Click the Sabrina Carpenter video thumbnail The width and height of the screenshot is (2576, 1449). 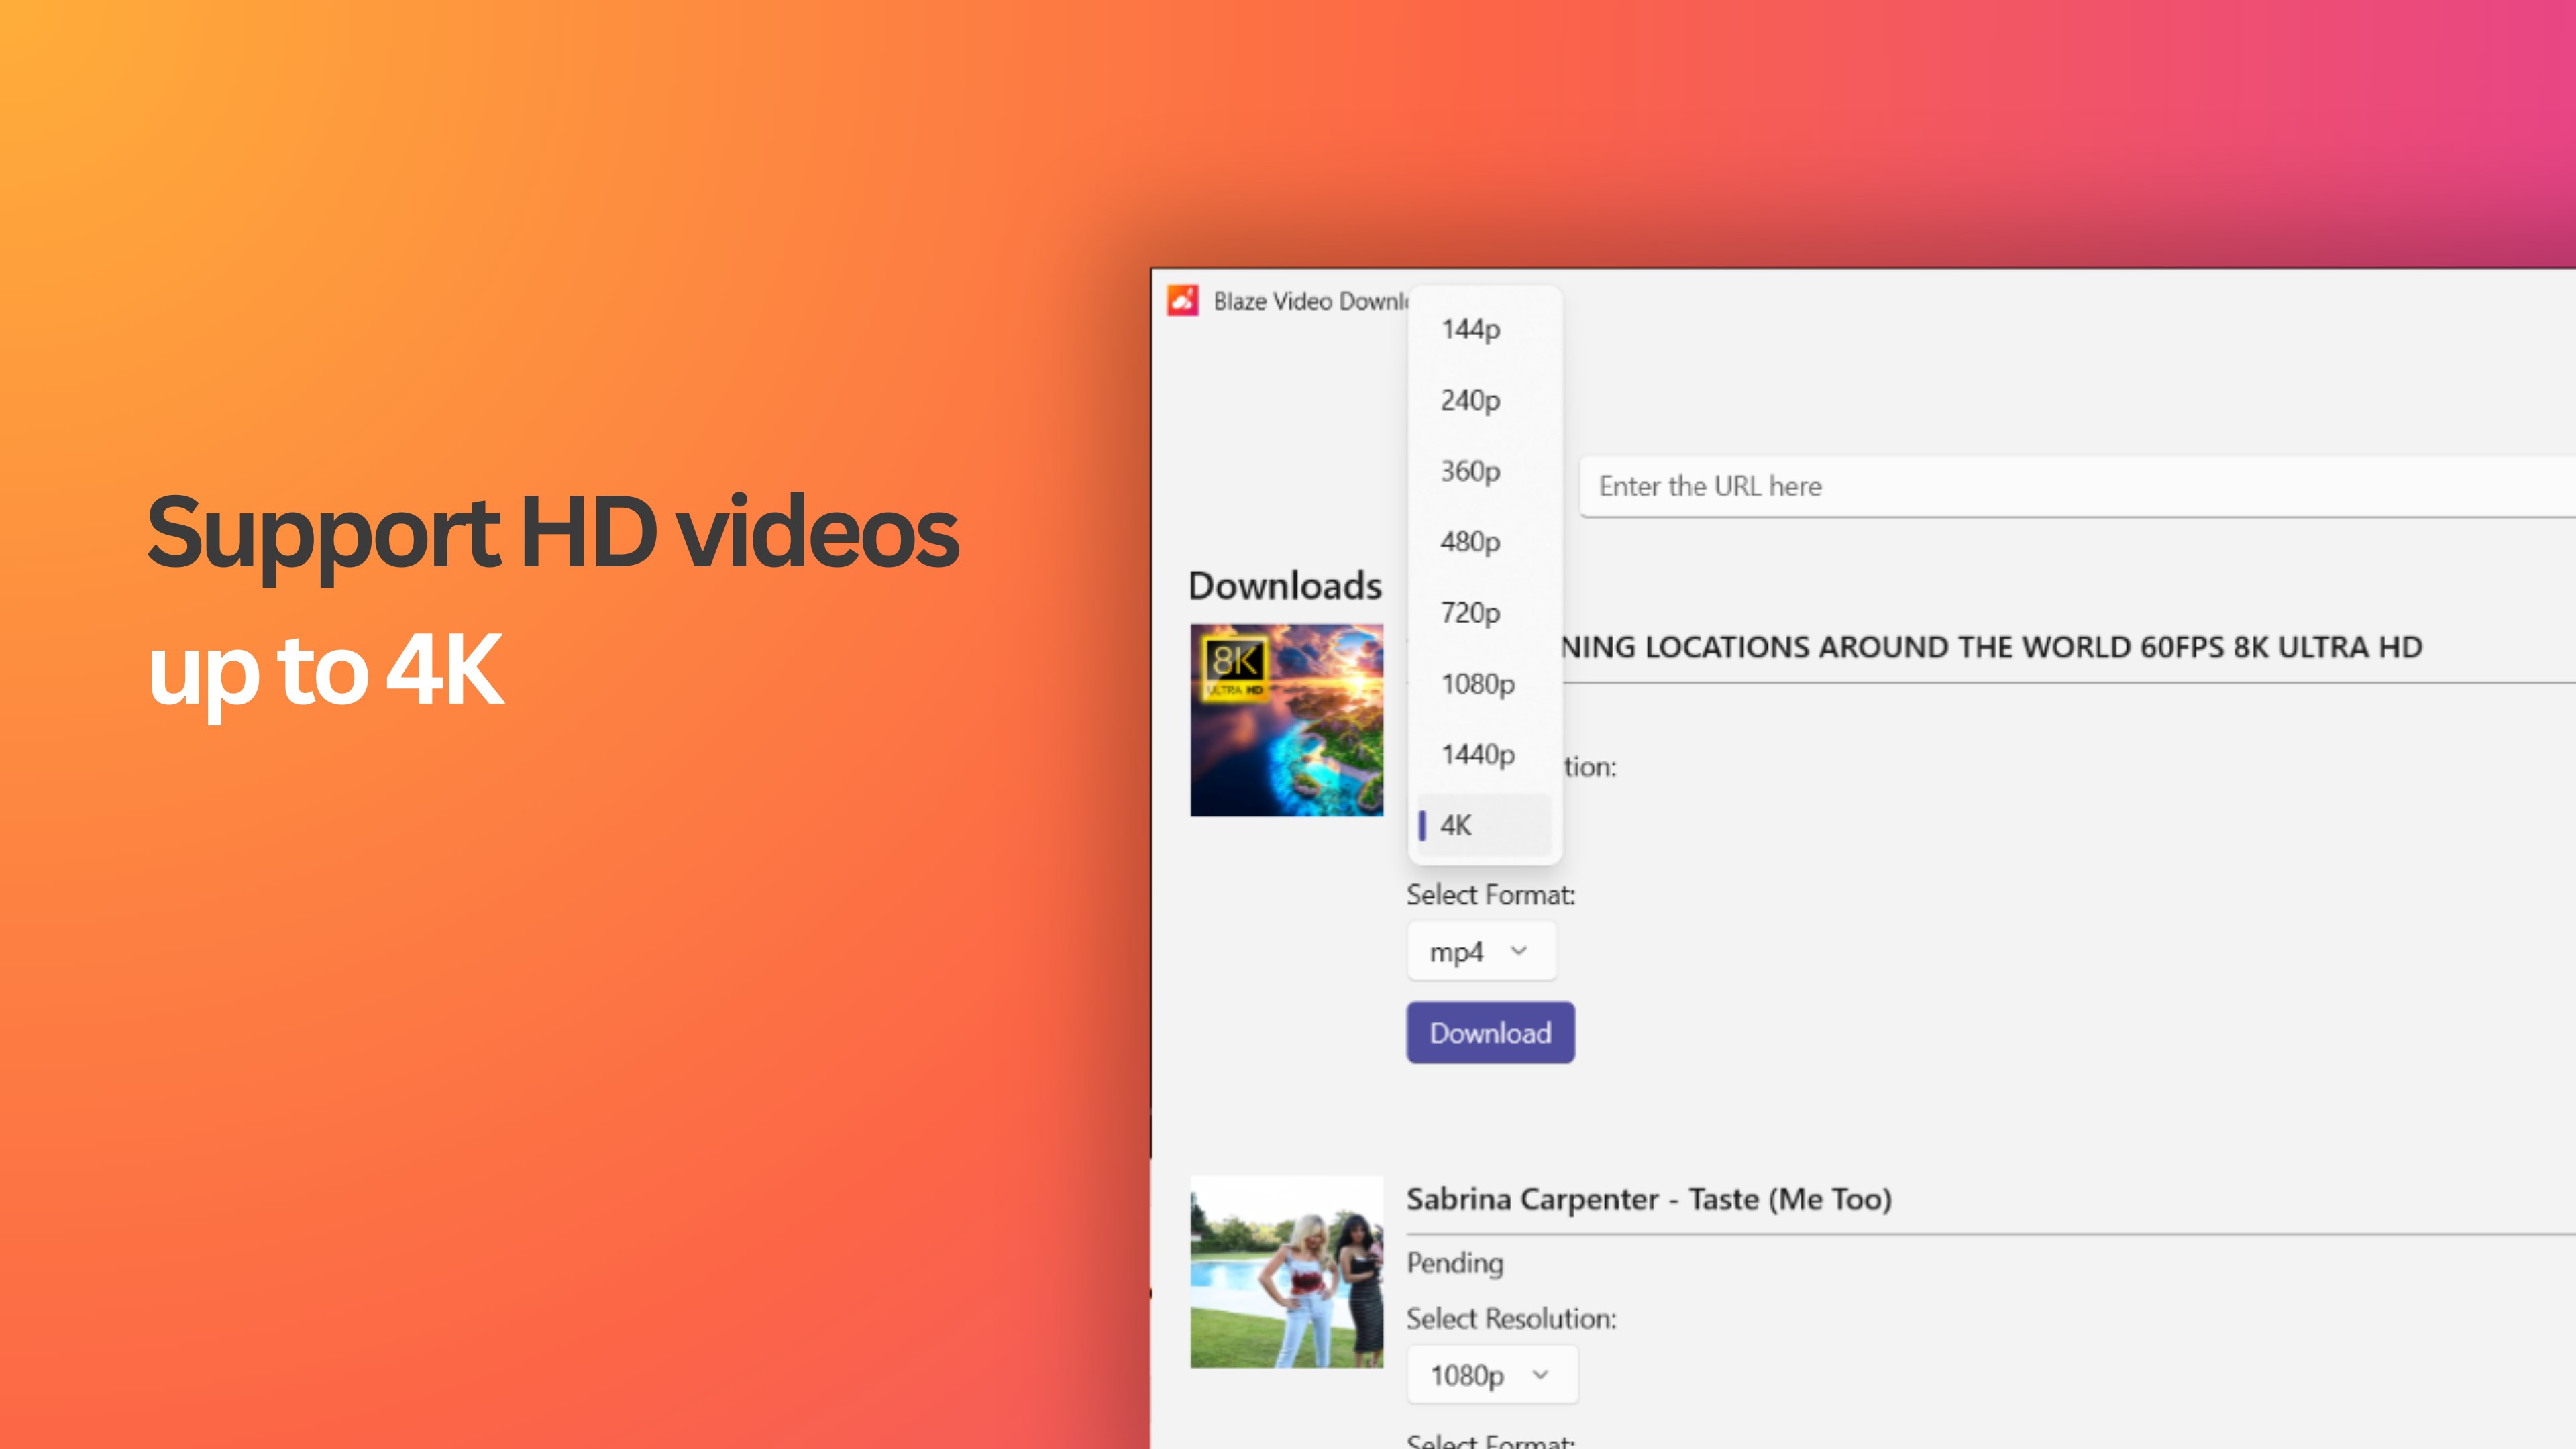click(1286, 1272)
